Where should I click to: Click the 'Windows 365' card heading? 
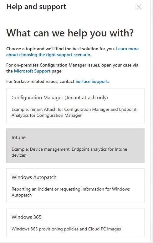(27, 217)
